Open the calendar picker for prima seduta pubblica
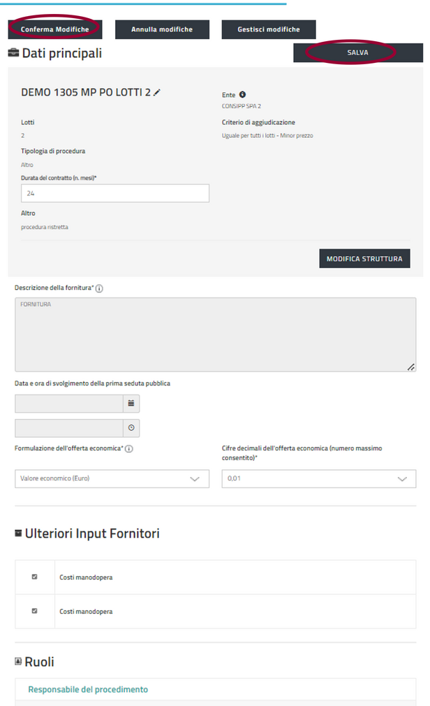Image resolution: width=430 pixels, height=706 pixels. [x=131, y=403]
